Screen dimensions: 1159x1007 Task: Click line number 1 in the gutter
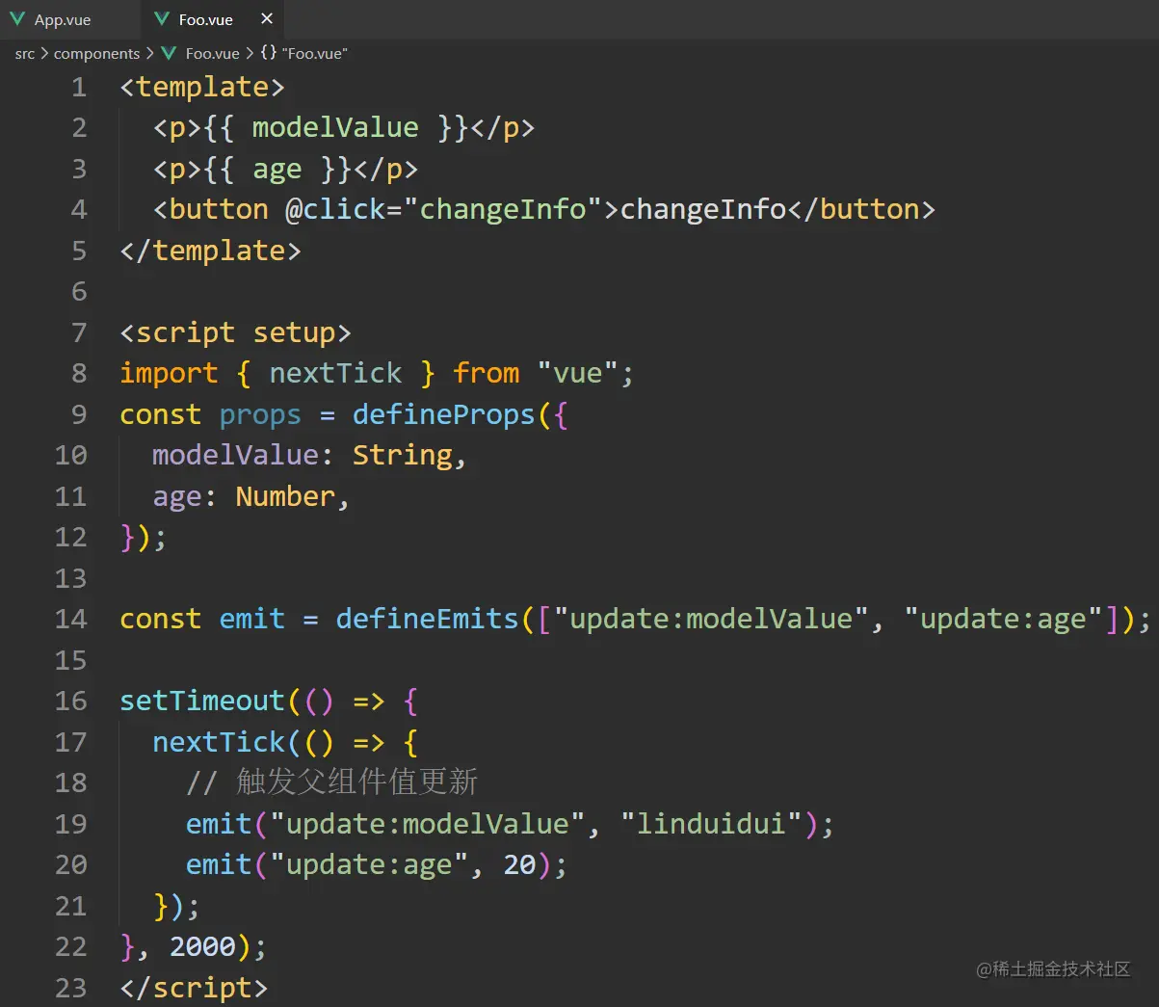(79, 88)
